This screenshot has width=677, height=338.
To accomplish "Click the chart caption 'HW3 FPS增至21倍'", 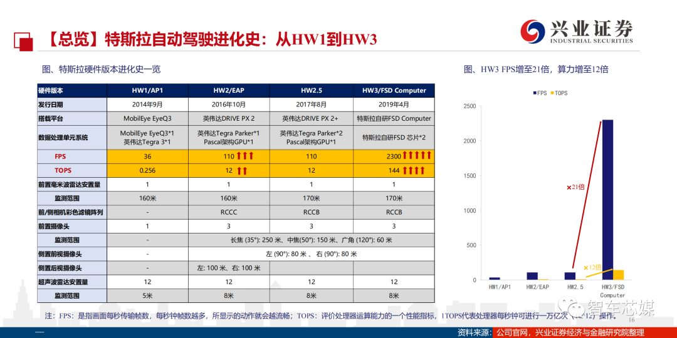I will 536,69.
